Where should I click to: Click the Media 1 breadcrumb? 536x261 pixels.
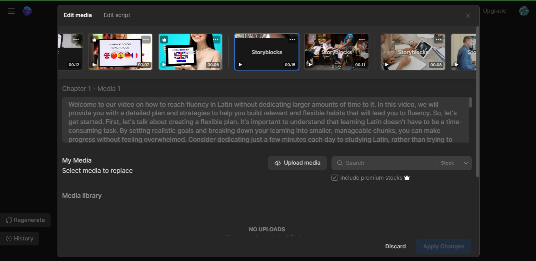[109, 89]
